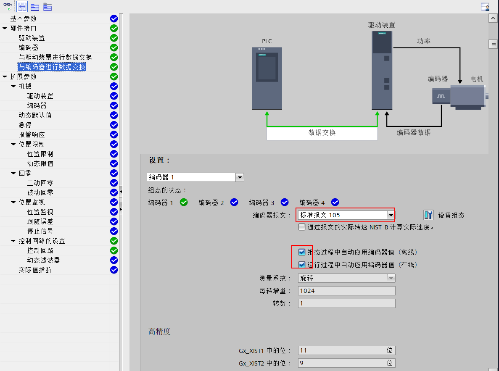Select 基本参数 in the left navigation
The width and height of the screenshot is (499, 371).
coord(24,18)
